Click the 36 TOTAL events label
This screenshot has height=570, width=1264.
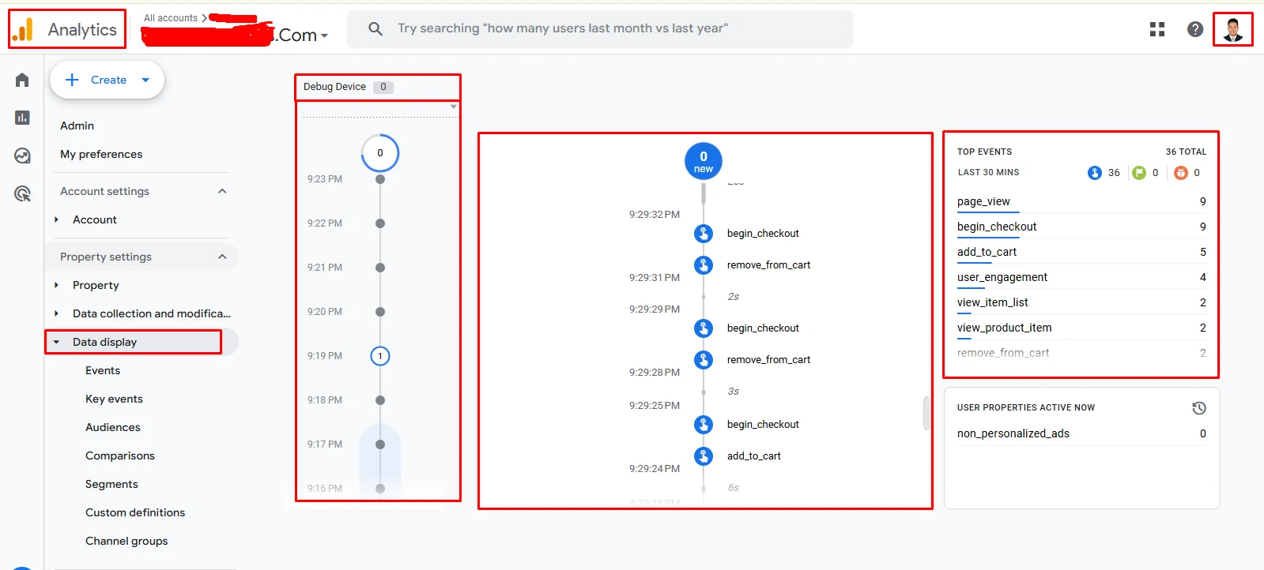point(1186,152)
